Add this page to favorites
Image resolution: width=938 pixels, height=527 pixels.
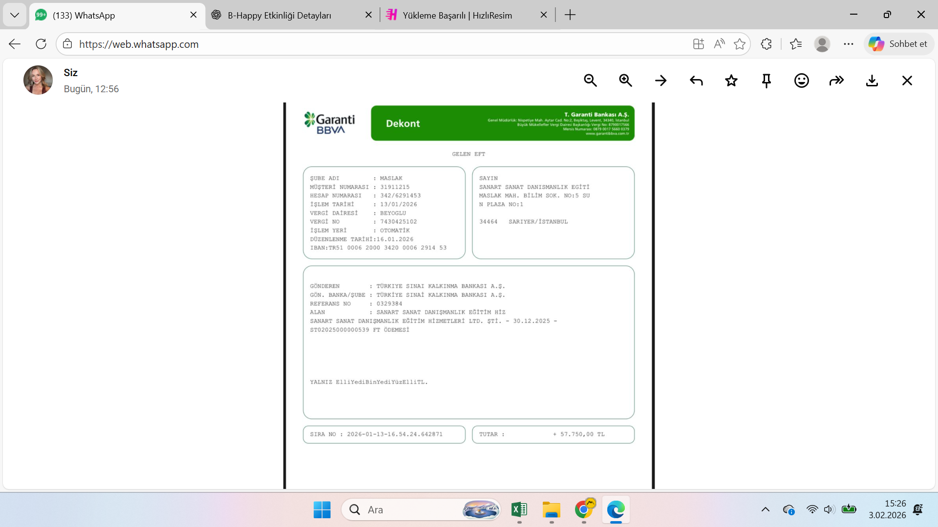tap(740, 44)
